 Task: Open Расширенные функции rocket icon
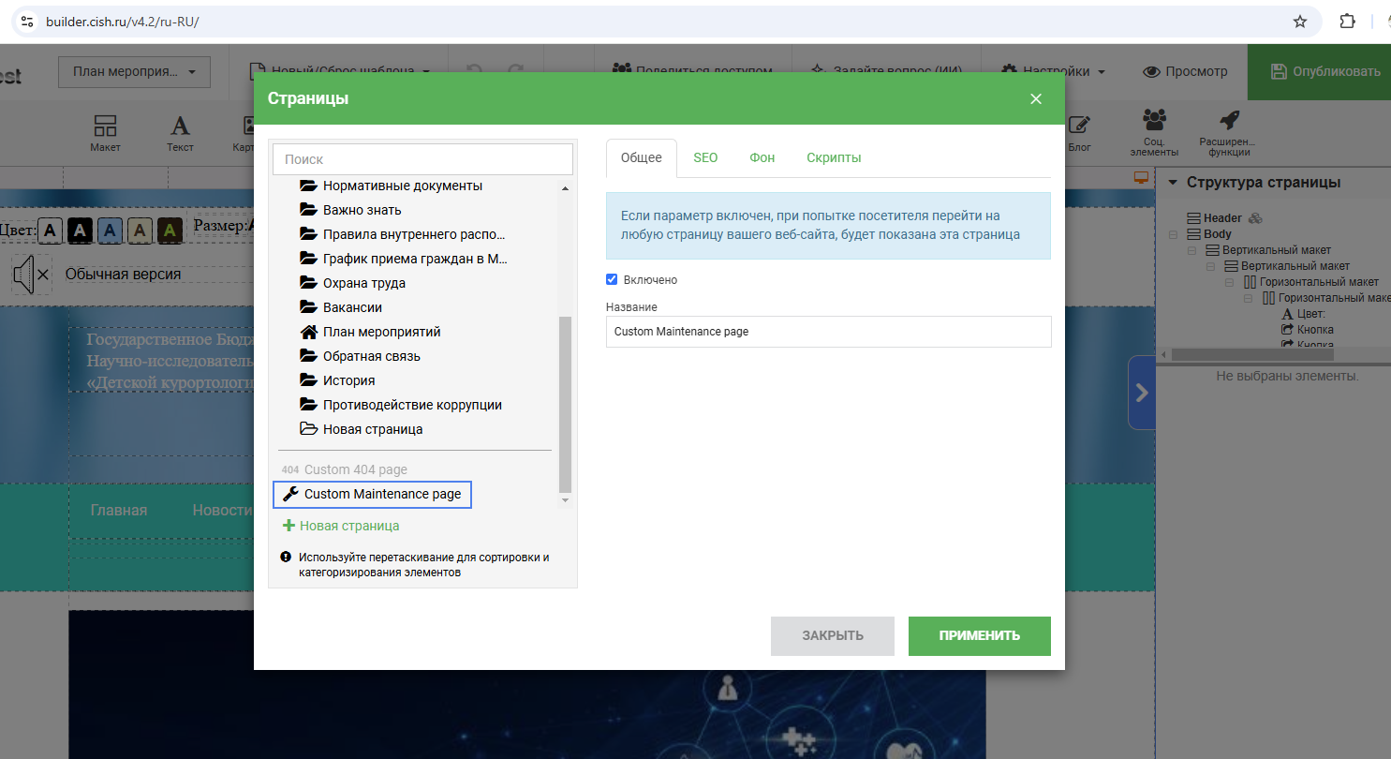(x=1228, y=121)
